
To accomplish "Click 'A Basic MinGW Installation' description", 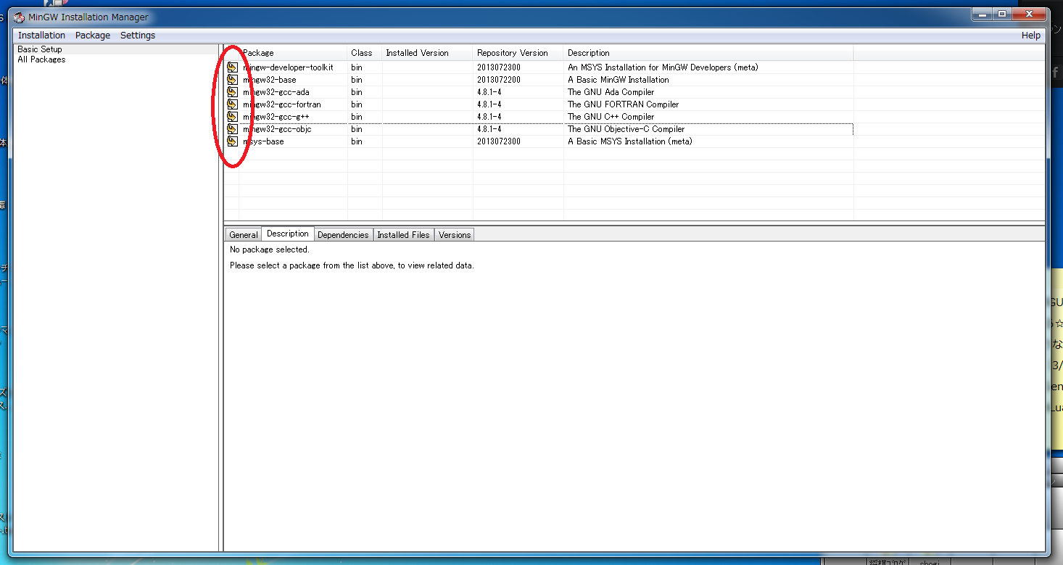I will click(x=619, y=80).
